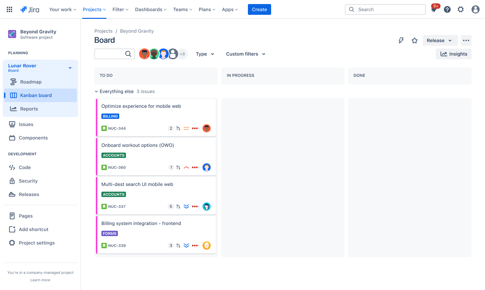Image resolution: width=485 pixels, height=290 pixels.
Task: Open board automation with the lightning icon
Action: coord(401,40)
